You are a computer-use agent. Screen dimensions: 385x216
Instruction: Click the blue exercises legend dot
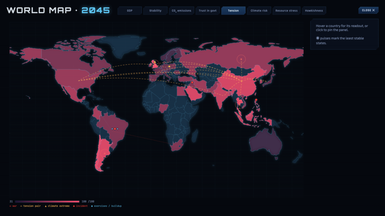(92, 206)
